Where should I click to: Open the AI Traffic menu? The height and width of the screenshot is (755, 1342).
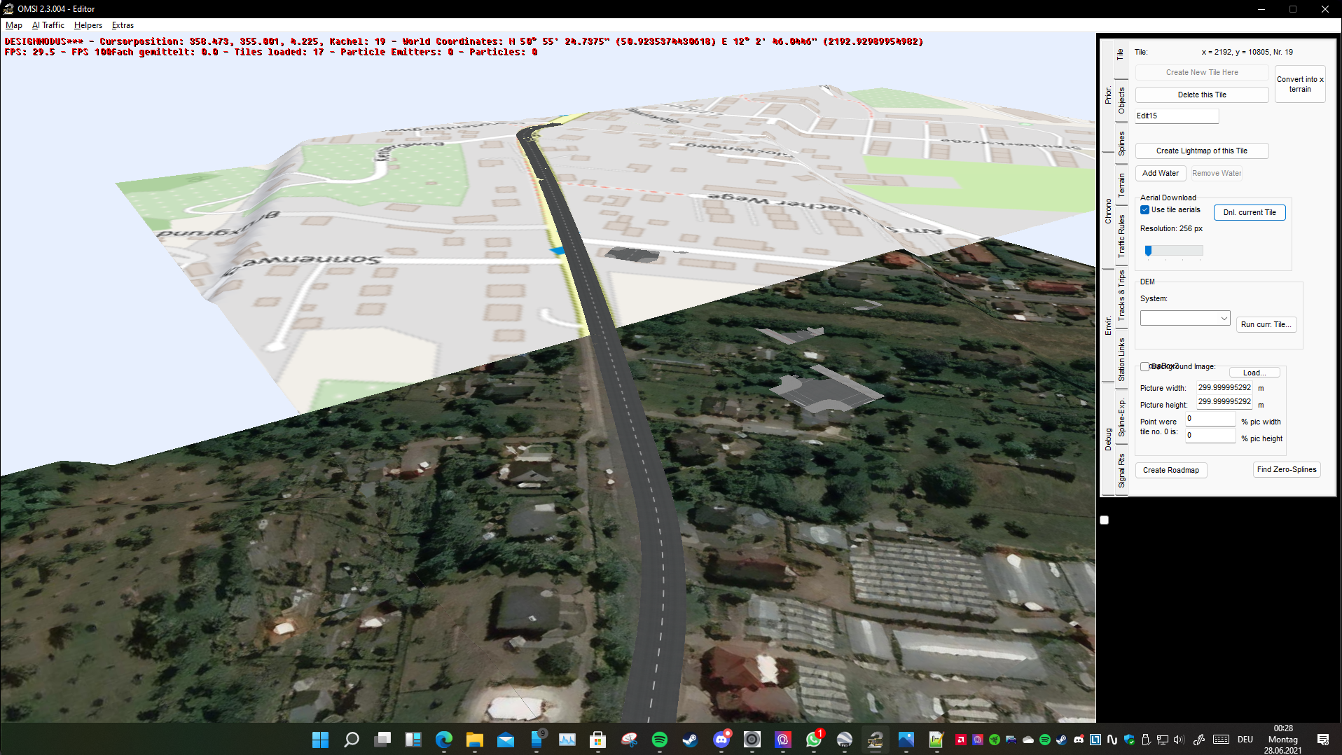point(48,25)
